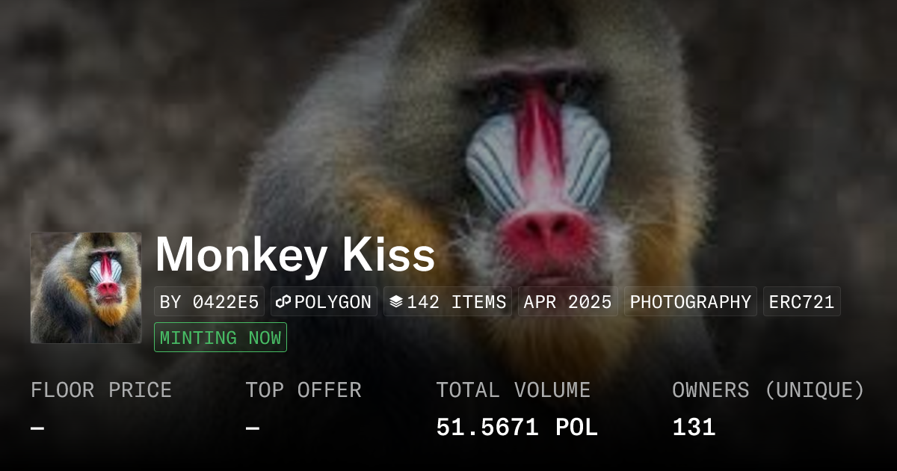This screenshot has height=471, width=897.
Task: Click the FLOOR PRICE label
Action: tap(102, 390)
